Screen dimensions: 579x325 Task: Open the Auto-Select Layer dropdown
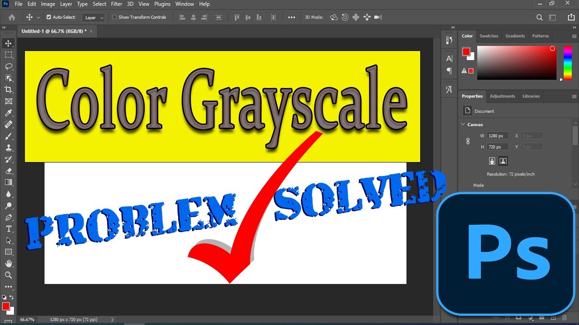pyautogui.click(x=94, y=18)
